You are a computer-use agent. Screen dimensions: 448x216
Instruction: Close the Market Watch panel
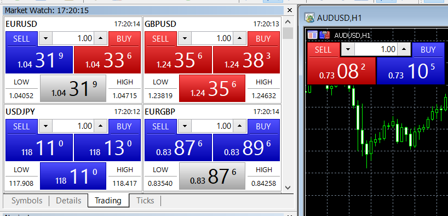(290, 10)
